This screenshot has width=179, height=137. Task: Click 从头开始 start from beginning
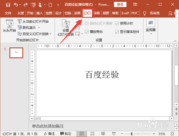[9, 26]
